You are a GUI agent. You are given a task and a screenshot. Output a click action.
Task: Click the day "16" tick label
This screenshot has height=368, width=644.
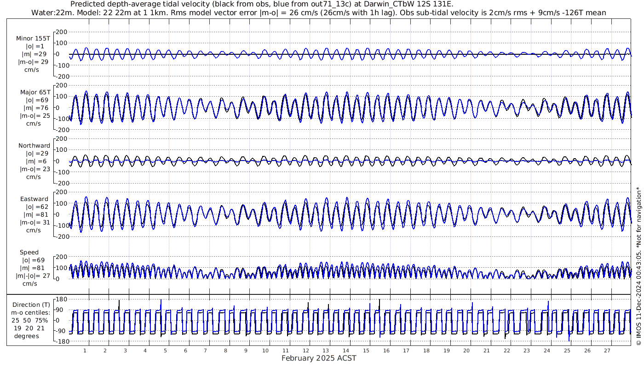pos(386,351)
